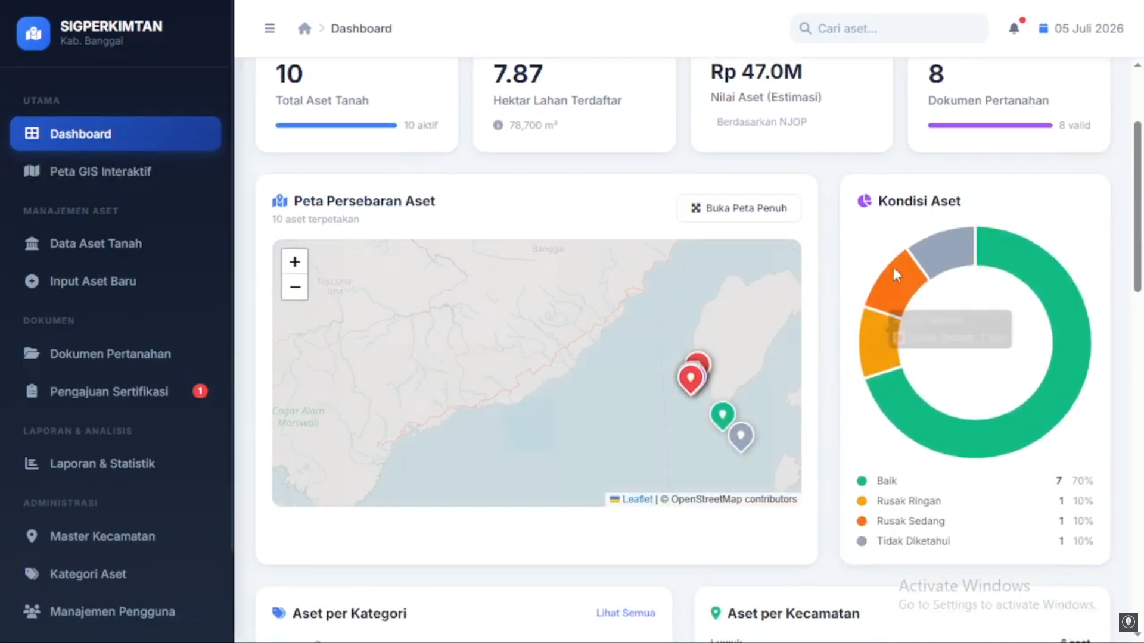1144x643 pixels.
Task: Click the SIGPERKIMTAN logo icon
Action: click(x=33, y=33)
